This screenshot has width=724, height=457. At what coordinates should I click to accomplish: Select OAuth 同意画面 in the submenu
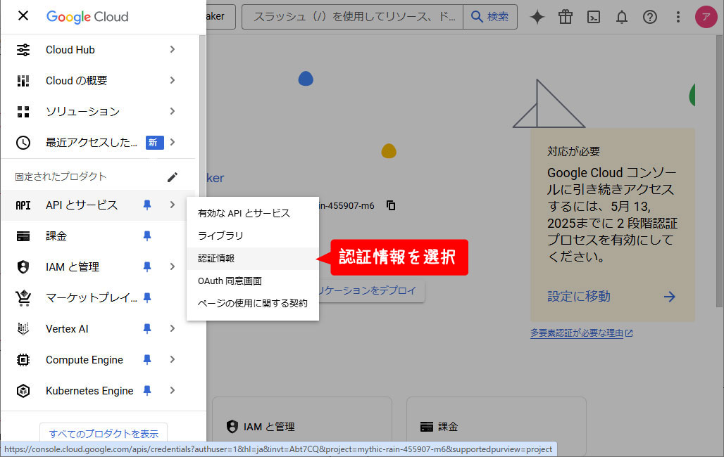(x=253, y=281)
